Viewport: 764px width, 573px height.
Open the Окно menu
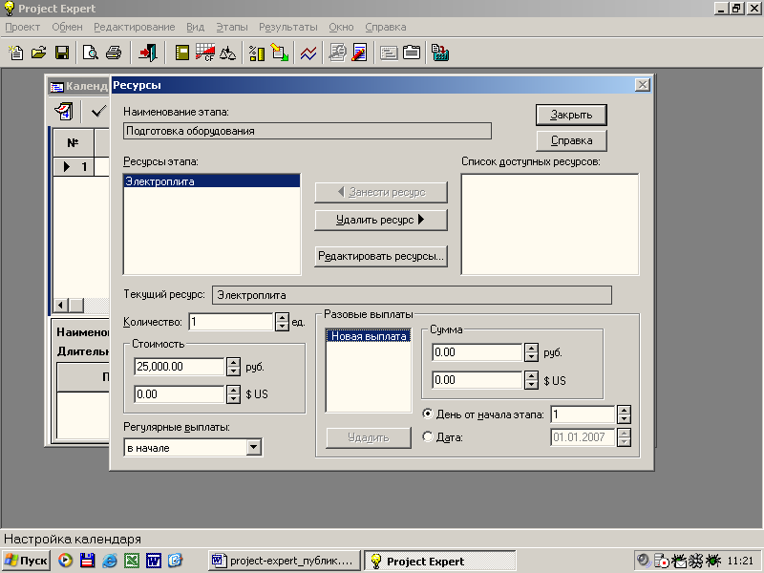341,27
